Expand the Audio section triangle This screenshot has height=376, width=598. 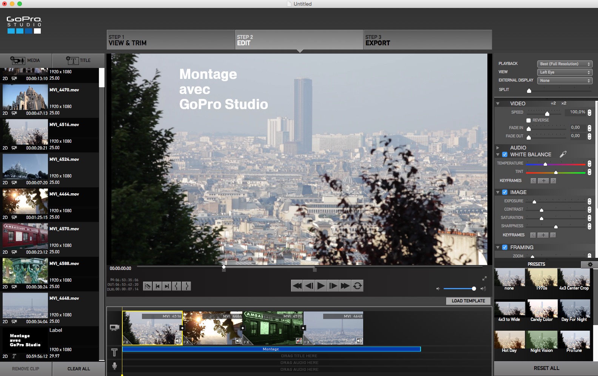498,148
